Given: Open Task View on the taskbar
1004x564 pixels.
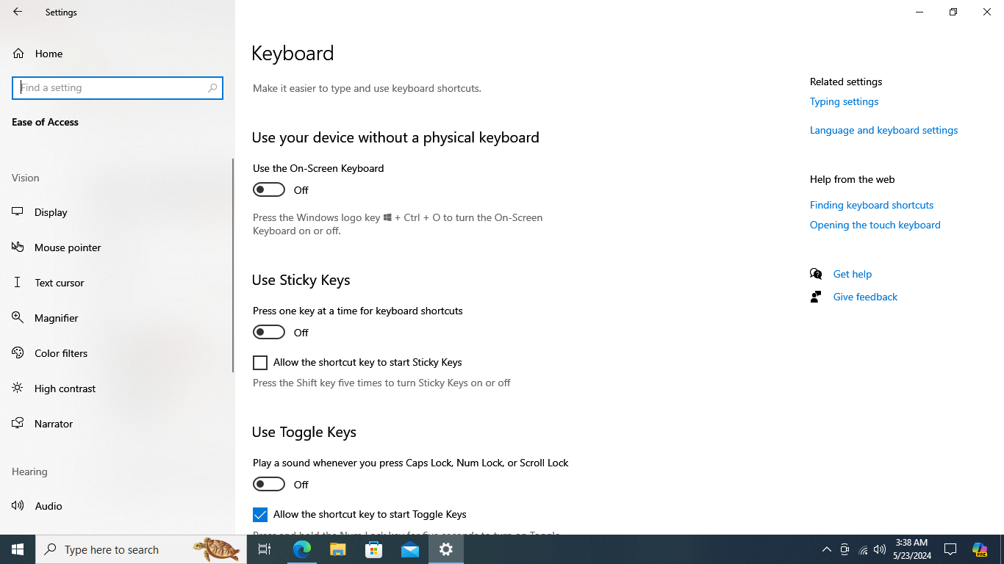Looking at the screenshot, I should point(265,549).
